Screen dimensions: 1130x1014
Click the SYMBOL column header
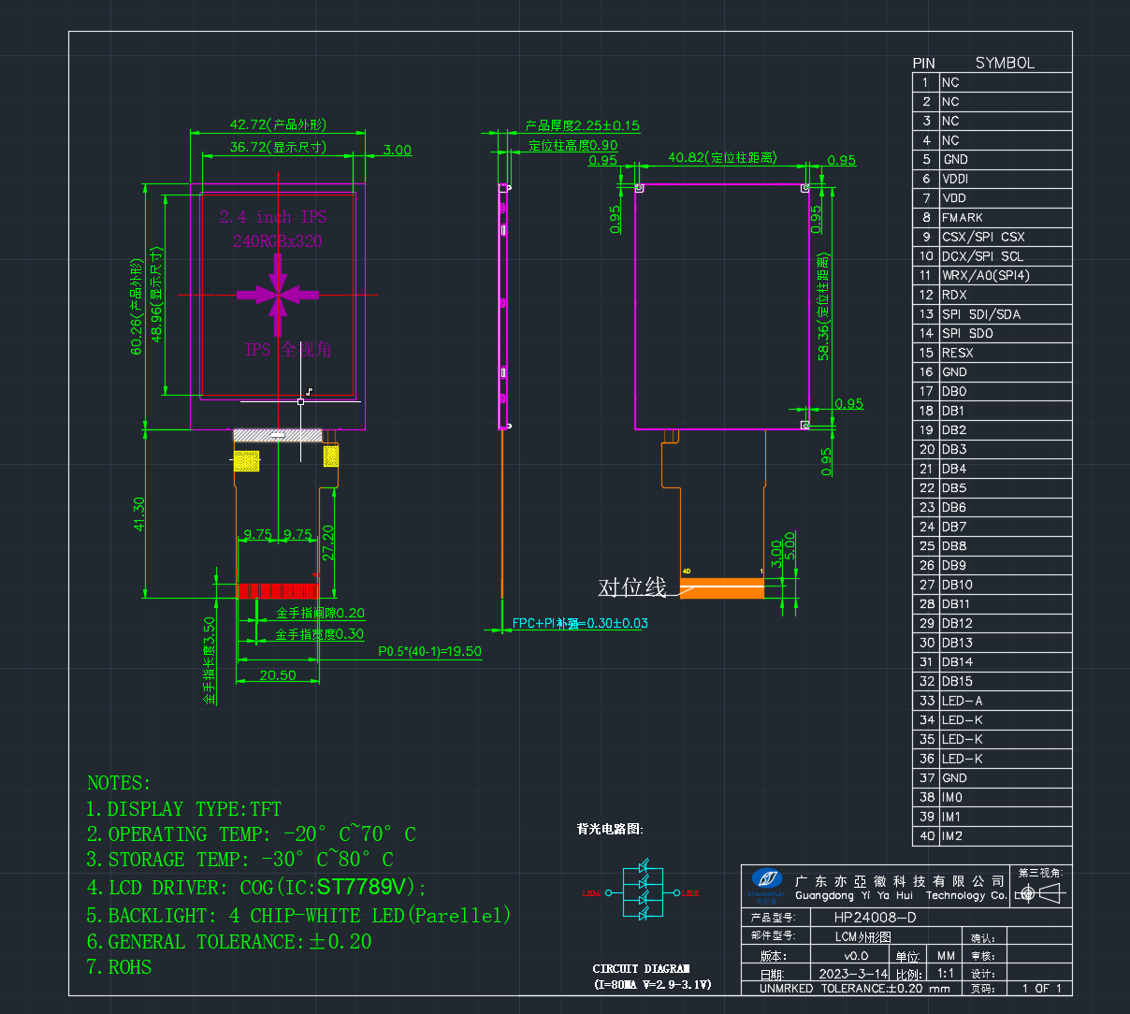(1005, 63)
